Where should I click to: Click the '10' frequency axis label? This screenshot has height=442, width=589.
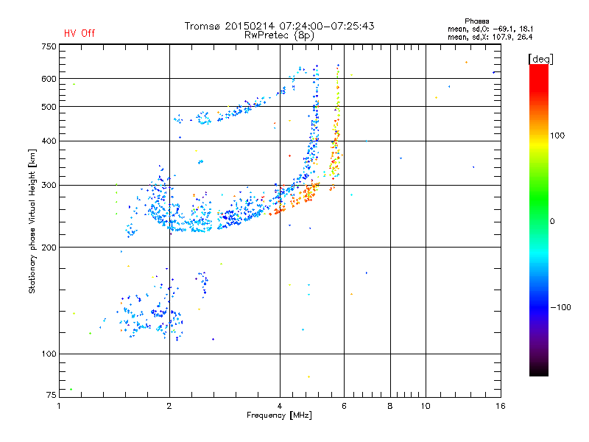coord(426,406)
